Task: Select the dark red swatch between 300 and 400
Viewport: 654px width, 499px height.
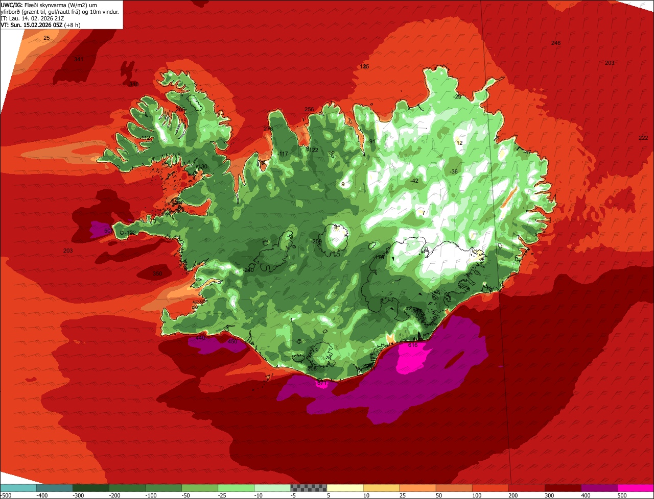Action: pos(563,488)
